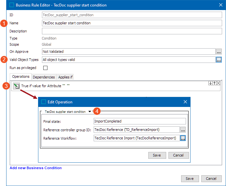Browse Reference controller group ID ellipsis
Screen dimensions: 226x186
pyautogui.click(x=183, y=130)
